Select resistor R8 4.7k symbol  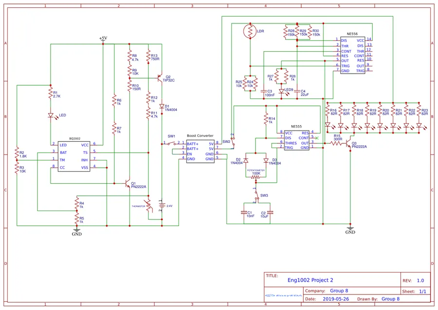[129, 56]
